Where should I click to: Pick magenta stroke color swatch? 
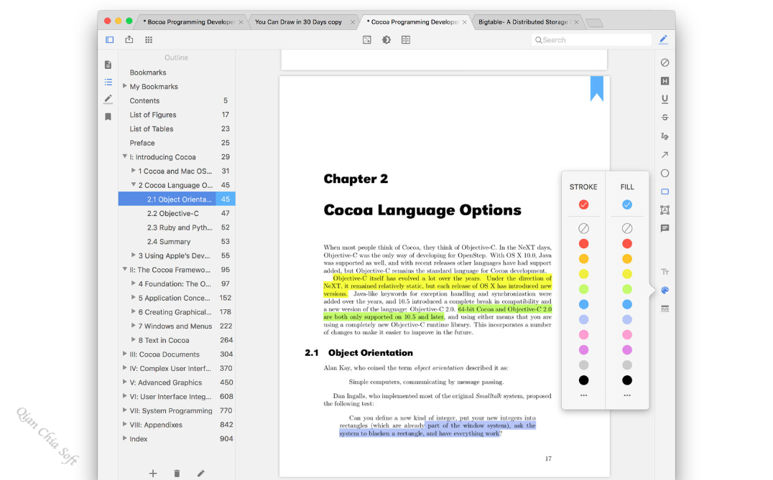[583, 350]
